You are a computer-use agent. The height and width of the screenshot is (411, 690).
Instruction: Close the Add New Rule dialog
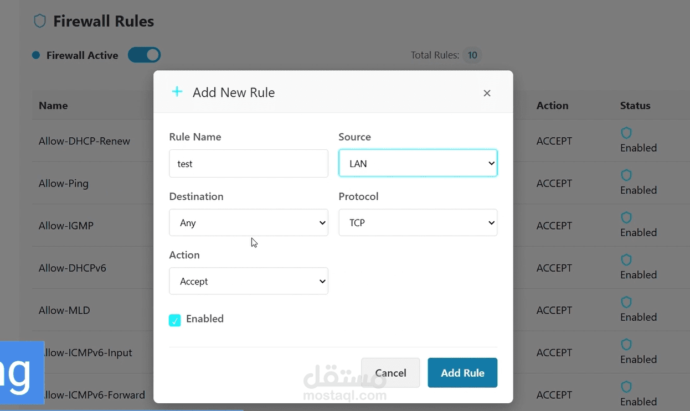[x=487, y=93]
